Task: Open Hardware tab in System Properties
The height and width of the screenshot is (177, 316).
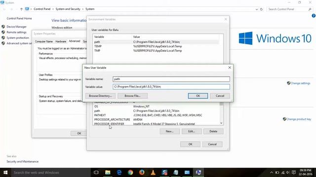Action: [61, 41]
